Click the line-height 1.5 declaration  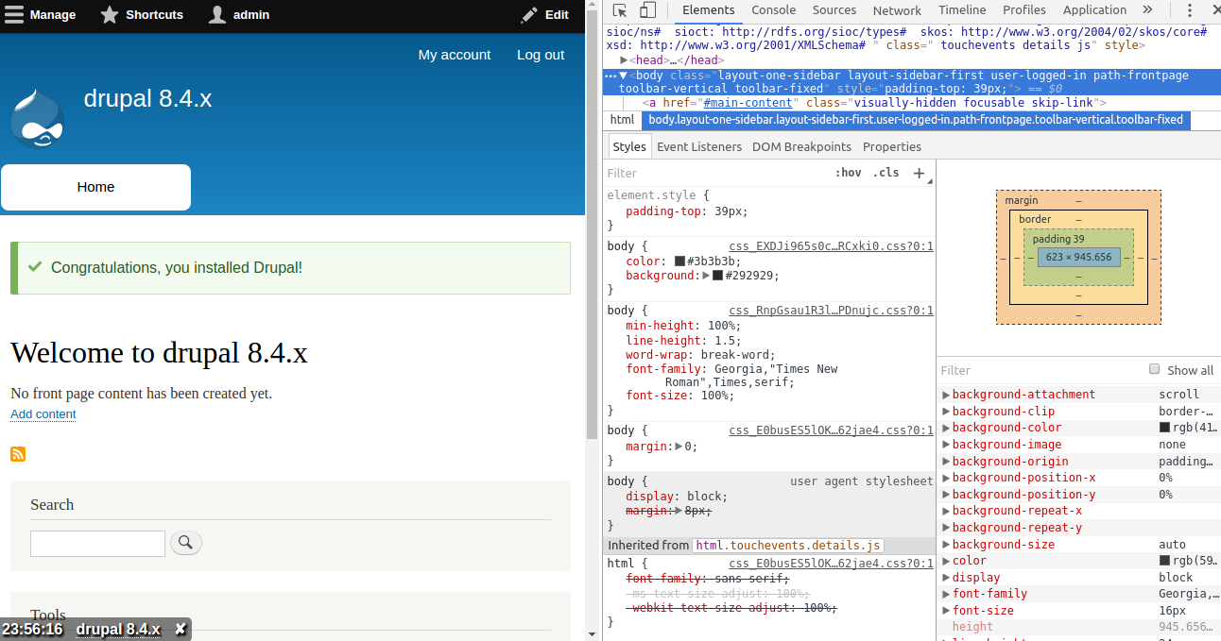682,341
